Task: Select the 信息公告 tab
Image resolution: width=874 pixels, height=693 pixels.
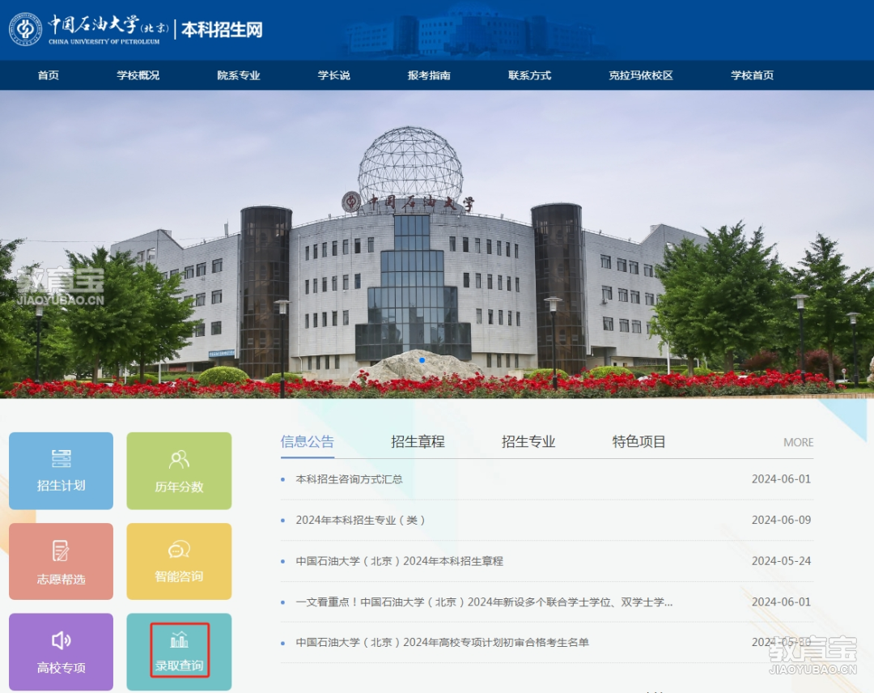Action: tap(308, 441)
